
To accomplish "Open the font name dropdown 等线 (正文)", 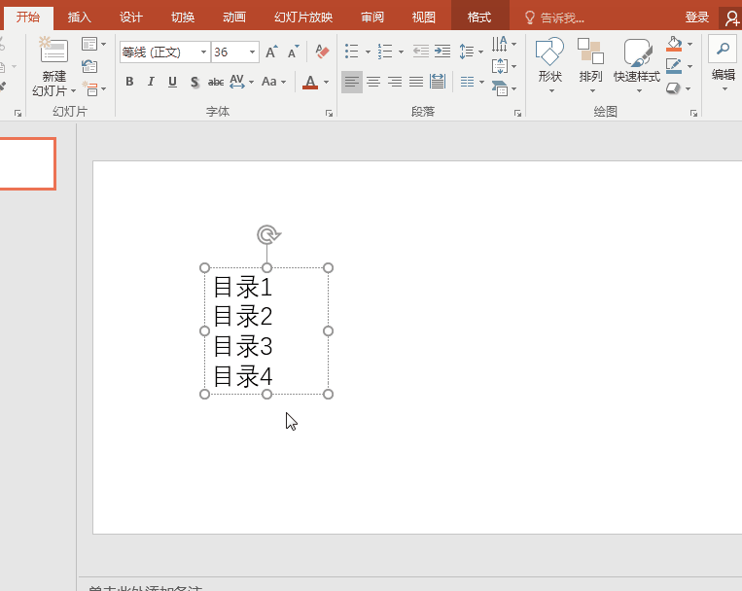I will pos(203,52).
